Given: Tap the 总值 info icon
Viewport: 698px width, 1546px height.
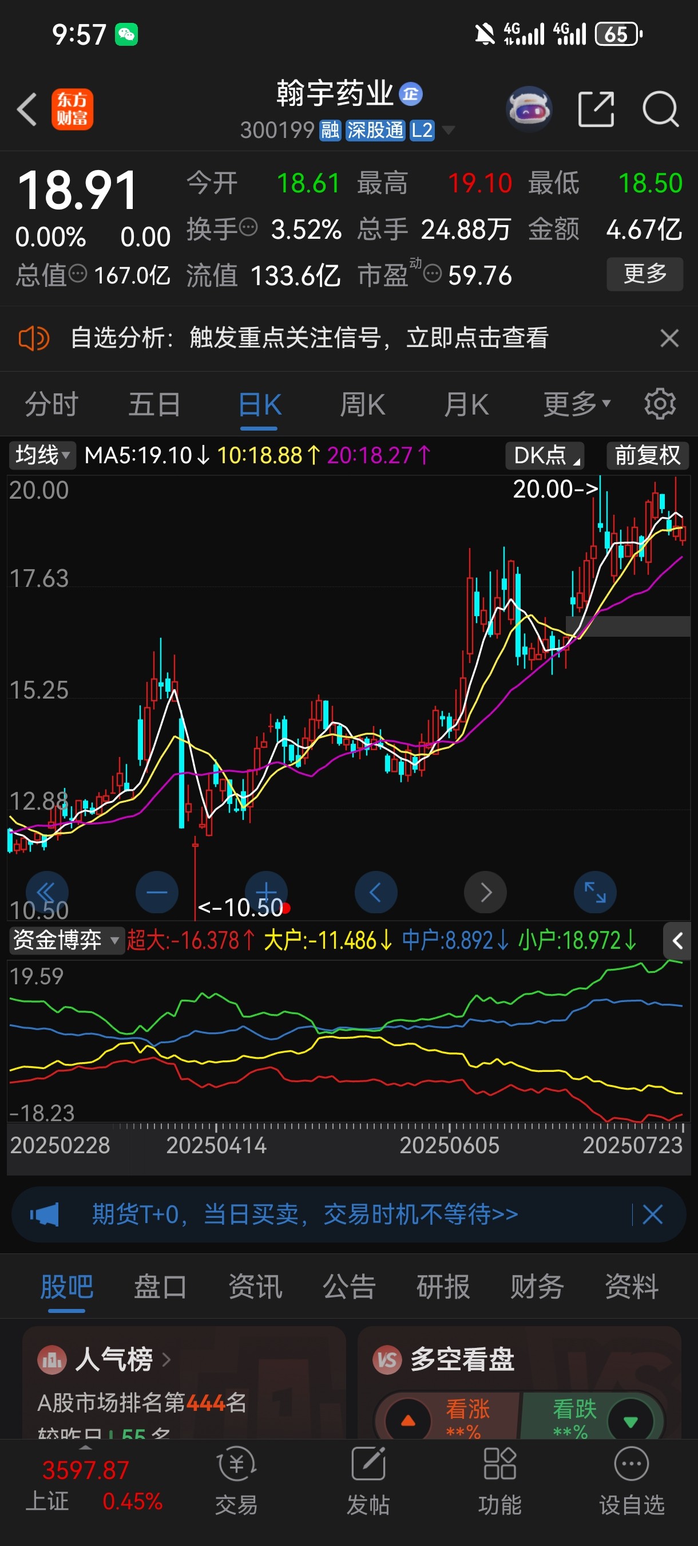Looking at the screenshot, I should pos(78,274).
